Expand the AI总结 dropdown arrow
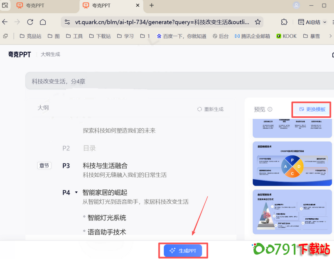This screenshot has width=334, height=259. point(324,22)
